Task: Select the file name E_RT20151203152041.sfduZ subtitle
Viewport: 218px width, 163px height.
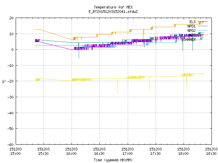Action: tap(113, 12)
